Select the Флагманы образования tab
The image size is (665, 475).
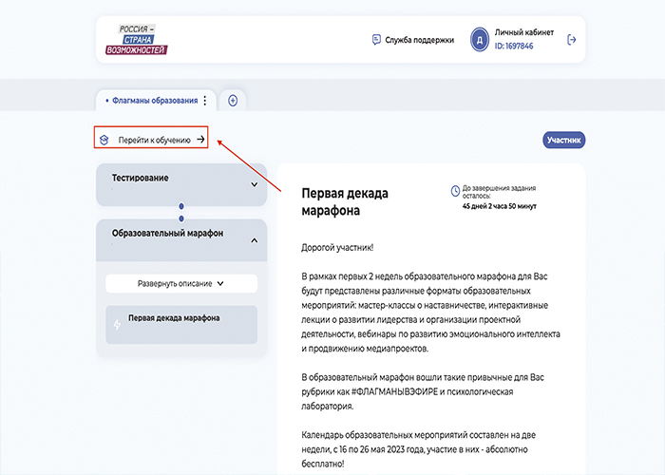(x=155, y=101)
